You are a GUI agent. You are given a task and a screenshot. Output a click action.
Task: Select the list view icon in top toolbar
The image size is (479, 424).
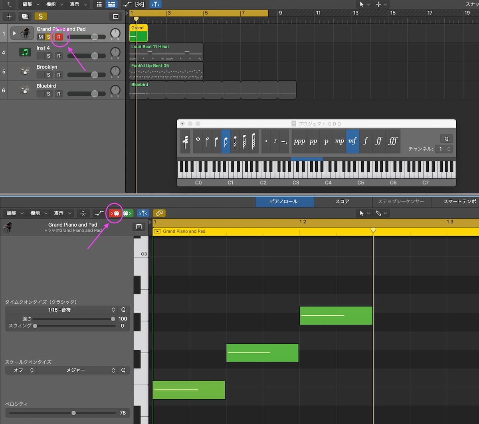tap(111, 4)
